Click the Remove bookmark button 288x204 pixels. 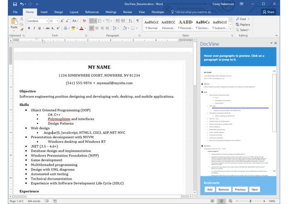pyautogui.click(x=223, y=190)
